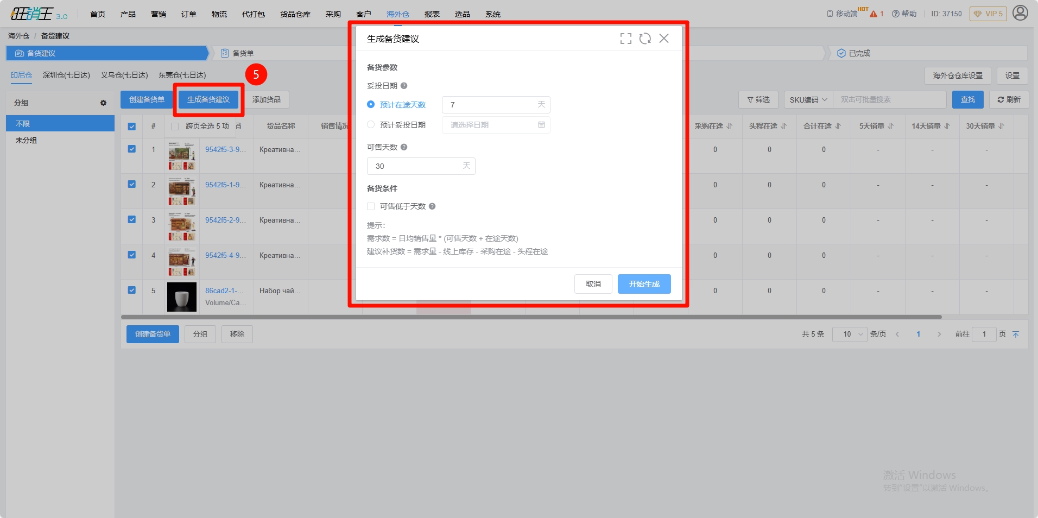Select 预计妥投日期 radio option
This screenshot has height=518, width=1038.
click(371, 125)
